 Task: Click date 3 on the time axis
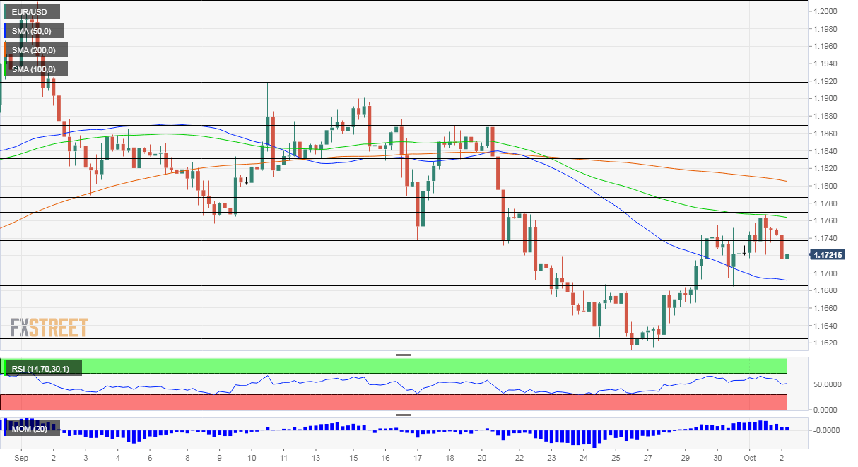(x=86, y=458)
